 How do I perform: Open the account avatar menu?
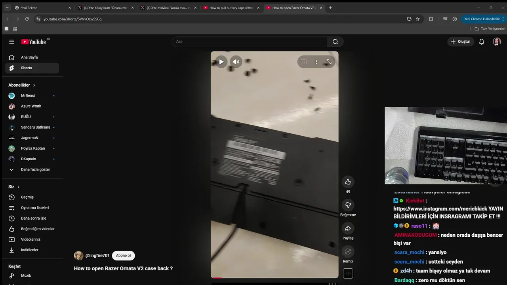coord(497,42)
